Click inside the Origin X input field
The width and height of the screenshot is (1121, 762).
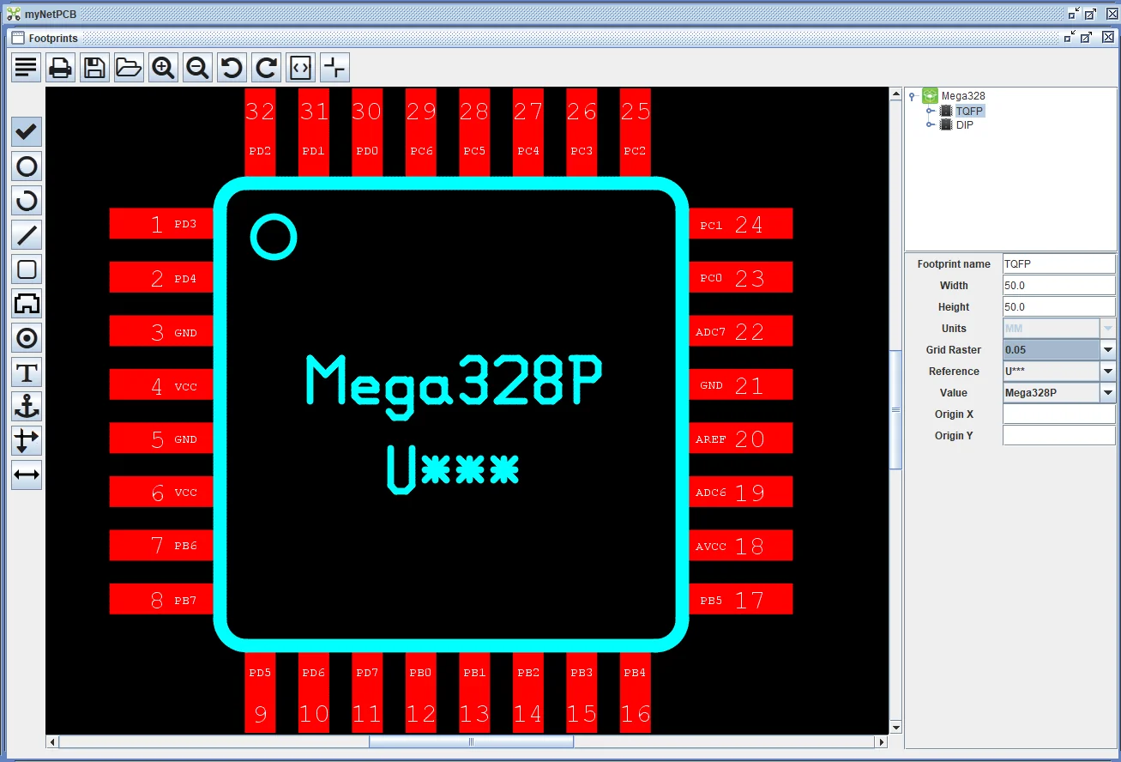[1058, 414]
